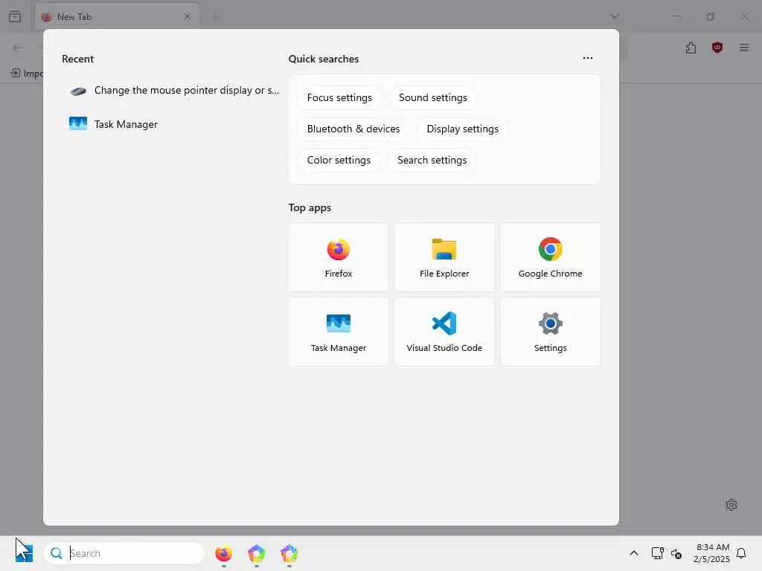Open new tab personalize gear icon

[731, 505]
